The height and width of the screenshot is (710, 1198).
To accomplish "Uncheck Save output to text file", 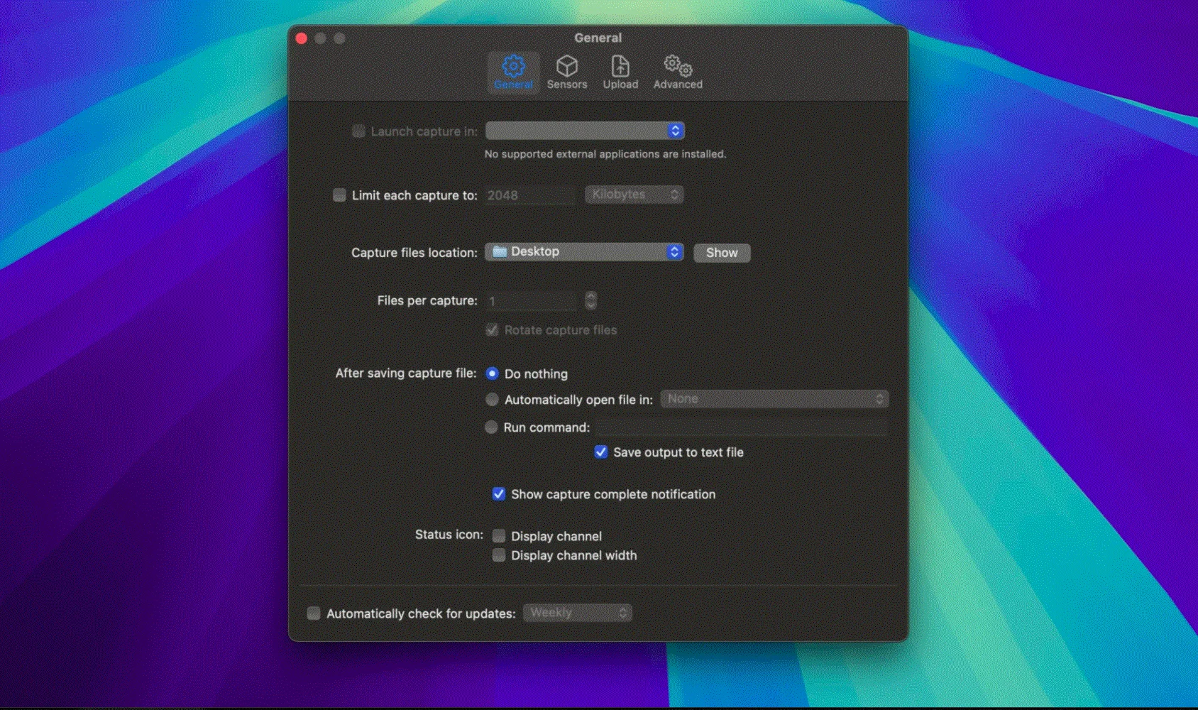I will [601, 452].
